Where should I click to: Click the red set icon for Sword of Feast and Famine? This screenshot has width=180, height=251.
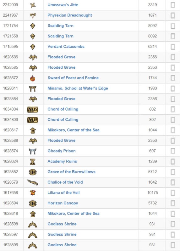tap(33, 78)
